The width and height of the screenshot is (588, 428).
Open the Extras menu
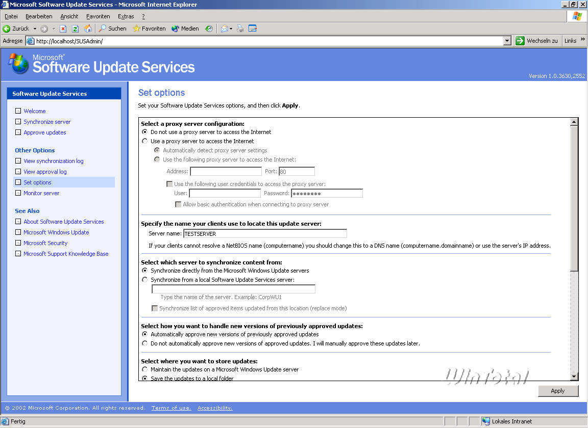coord(126,16)
